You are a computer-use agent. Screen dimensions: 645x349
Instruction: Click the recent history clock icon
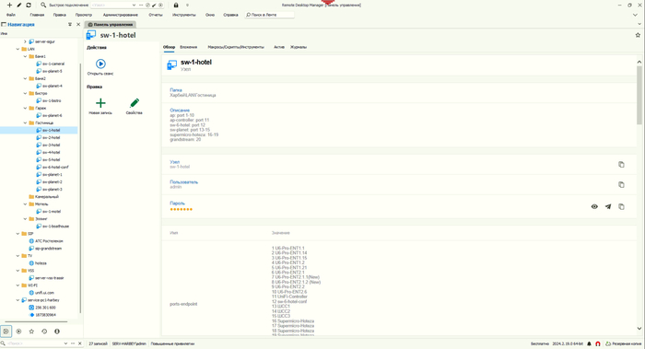(x=44, y=332)
